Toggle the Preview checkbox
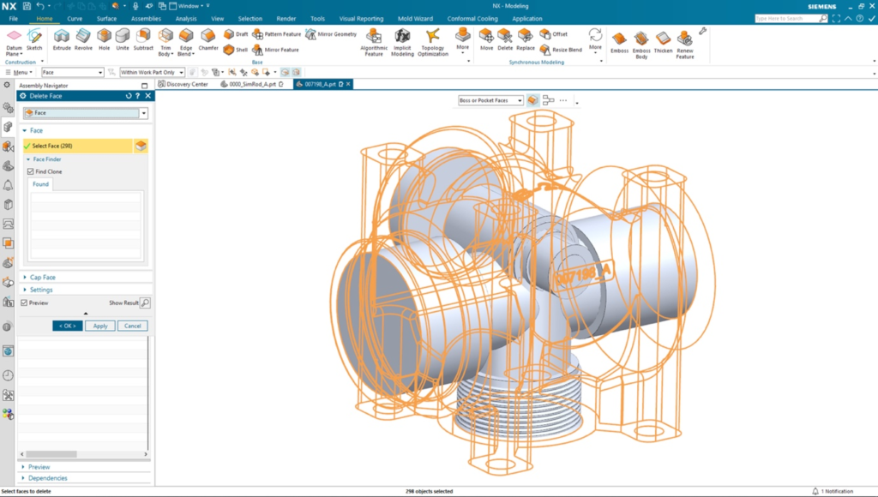This screenshot has height=497, width=878. coord(25,302)
